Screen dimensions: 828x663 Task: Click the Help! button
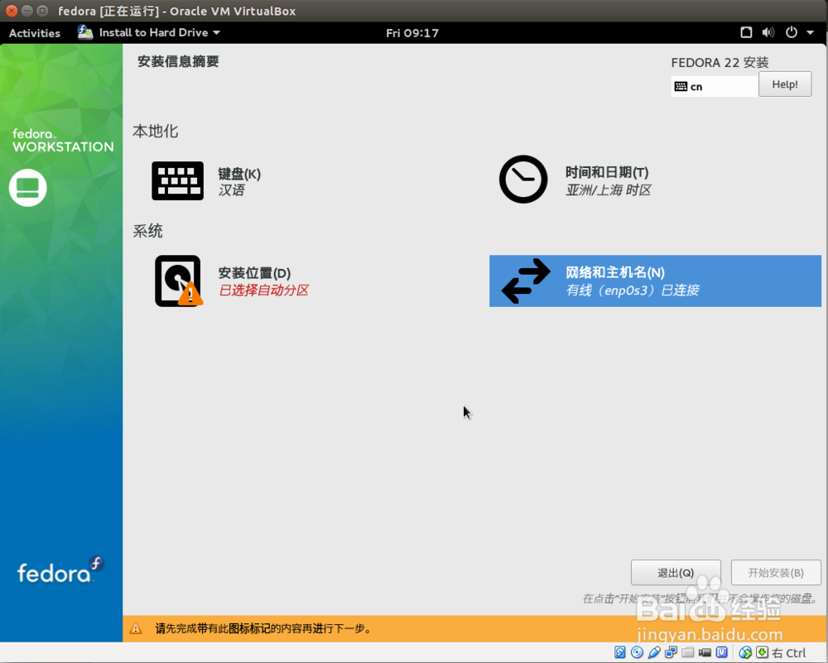pos(785,84)
